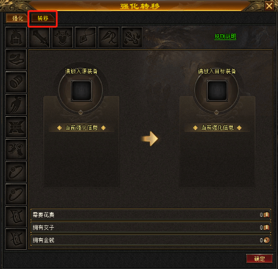The height and width of the screenshot is (269, 278).
Task: Open the 规则说明 rules link
Action: click(225, 37)
